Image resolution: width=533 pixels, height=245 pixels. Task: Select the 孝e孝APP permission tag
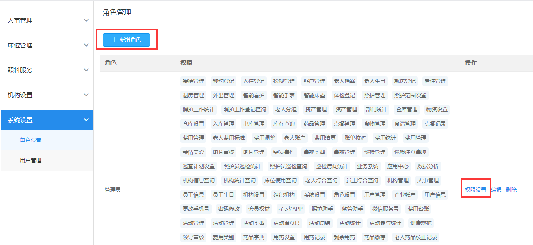[290, 209]
